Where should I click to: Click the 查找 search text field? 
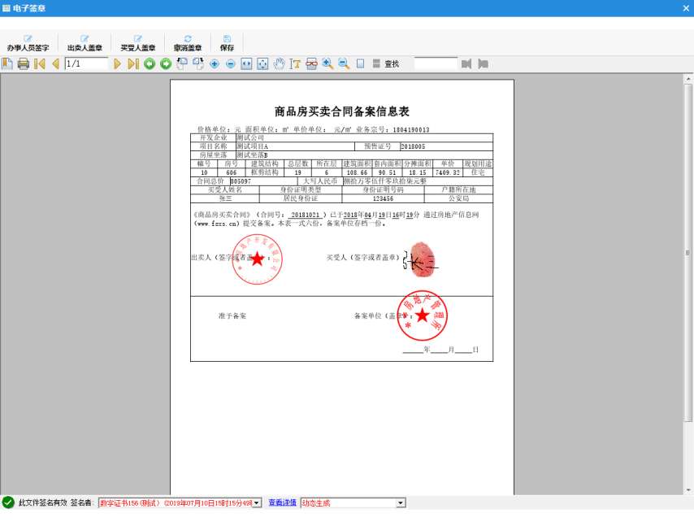click(x=436, y=63)
